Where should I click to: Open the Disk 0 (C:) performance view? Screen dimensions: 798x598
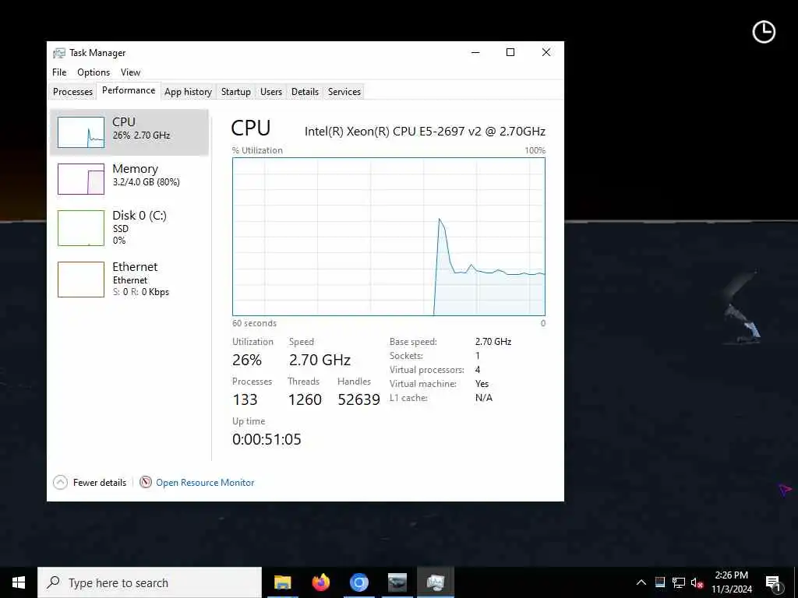[x=130, y=228]
